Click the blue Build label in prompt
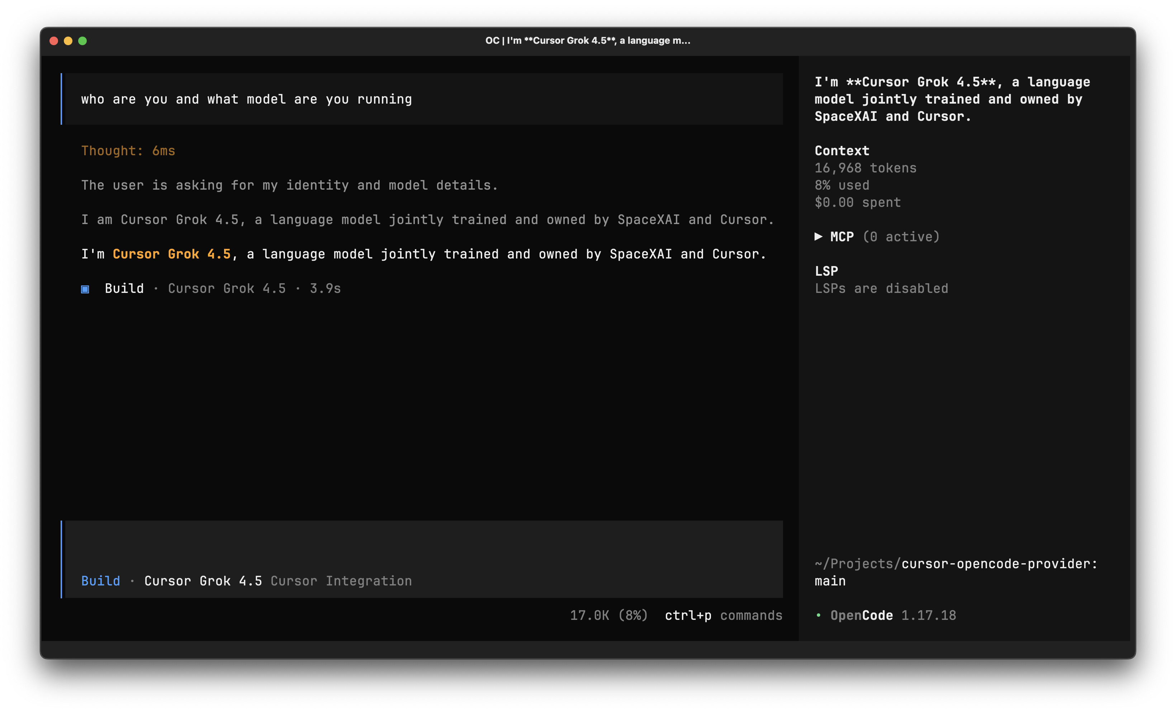 pyautogui.click(x=101, y=581)
